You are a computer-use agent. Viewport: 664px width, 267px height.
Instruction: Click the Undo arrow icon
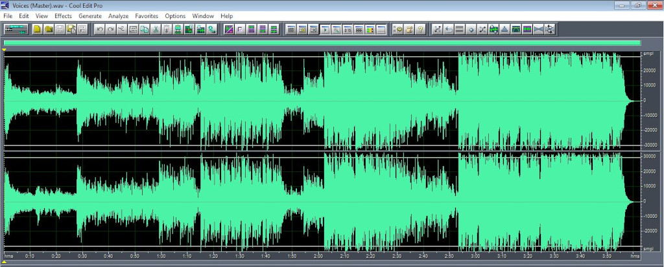coord(99,30)
